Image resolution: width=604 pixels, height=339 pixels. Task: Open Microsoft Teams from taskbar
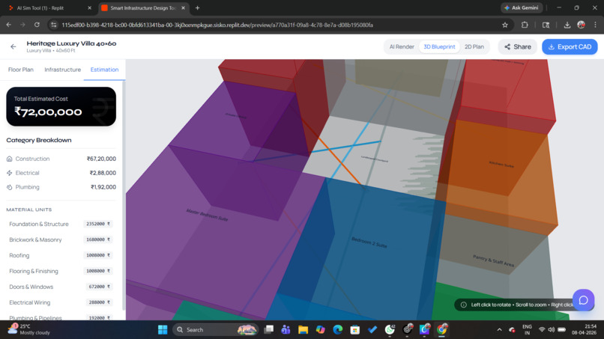[286, 330]
